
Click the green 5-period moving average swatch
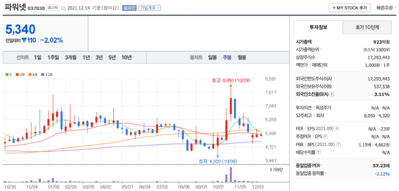pyautogui.click(x=7, y=75)
